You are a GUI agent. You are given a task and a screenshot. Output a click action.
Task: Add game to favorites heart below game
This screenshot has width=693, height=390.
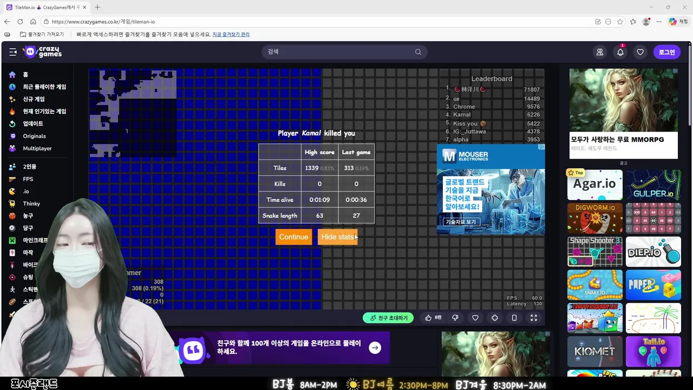475,318
